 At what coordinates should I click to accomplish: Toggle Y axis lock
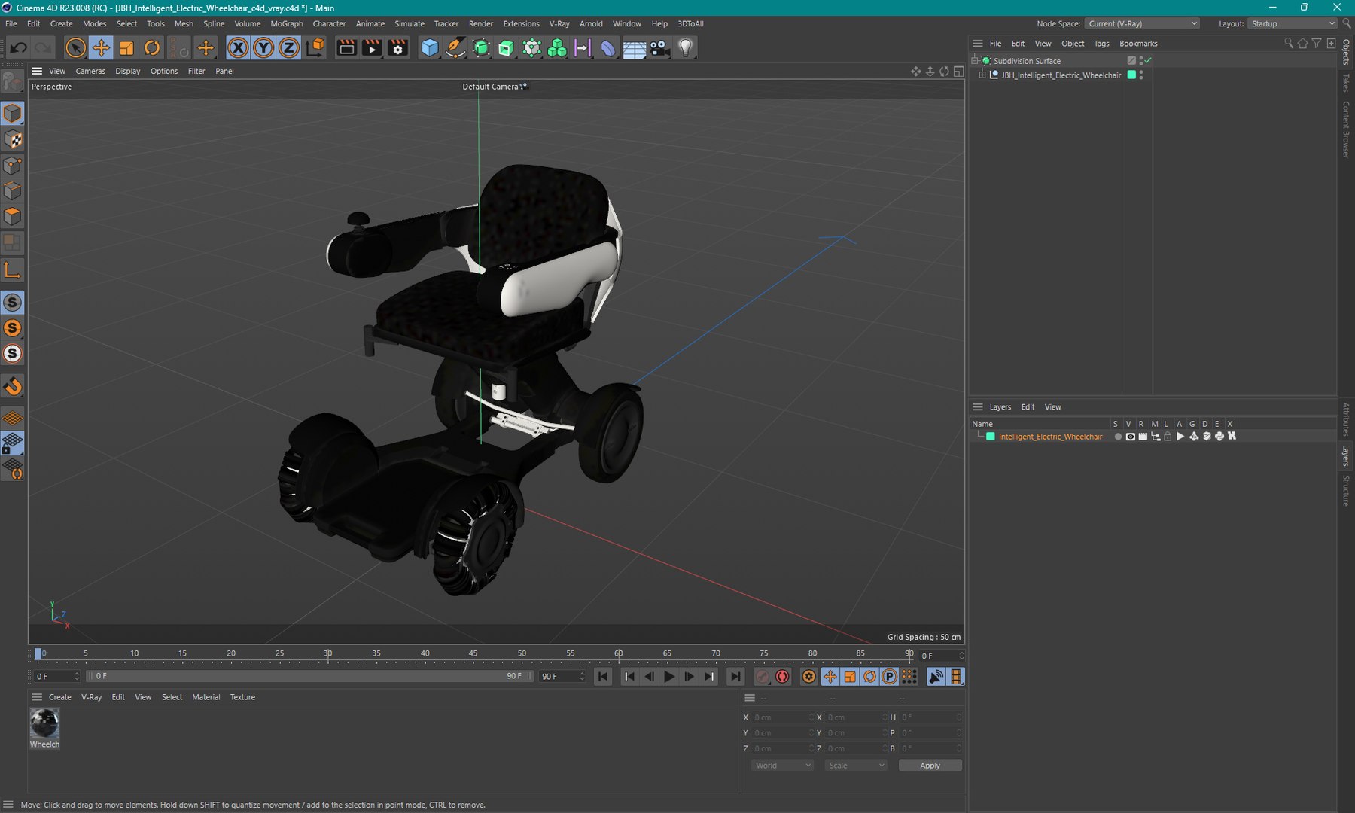263,48
